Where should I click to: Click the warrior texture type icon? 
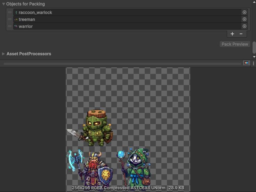coord(16,26)
